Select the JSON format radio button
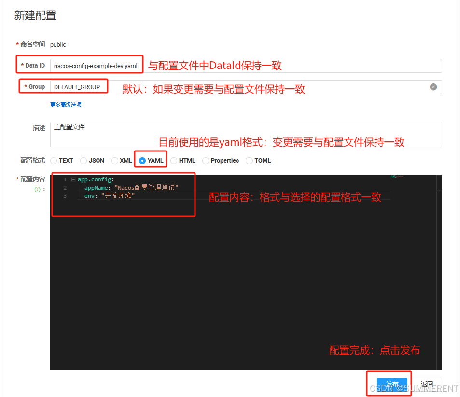 pyautogui.click(x=84, y=161)
